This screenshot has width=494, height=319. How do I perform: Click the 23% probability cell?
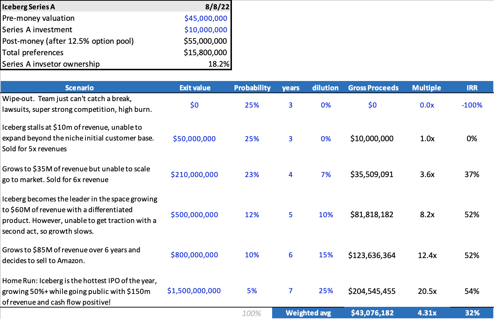[252, 175]
